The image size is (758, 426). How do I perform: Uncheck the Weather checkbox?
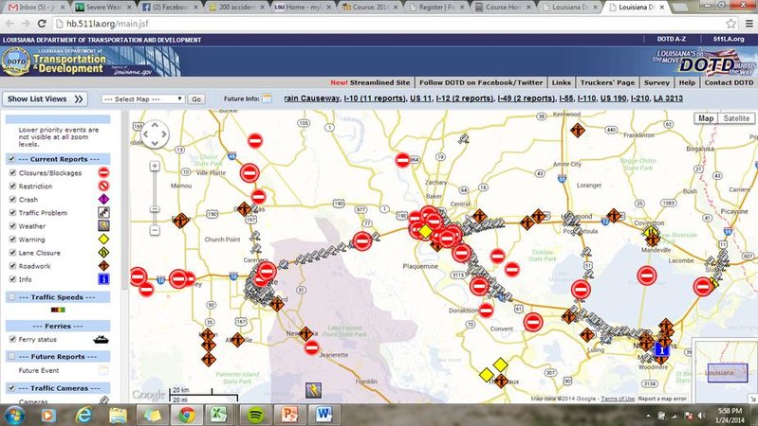click(x=13, y=226)
